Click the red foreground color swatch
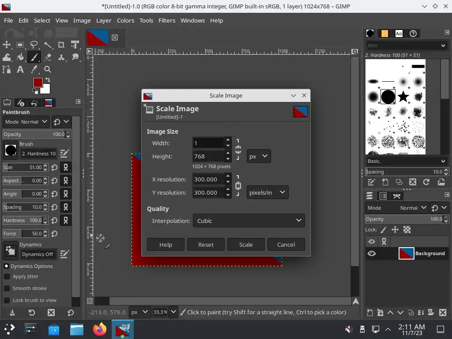The width and height of the screenshot is (452, 339). [38, 82]
